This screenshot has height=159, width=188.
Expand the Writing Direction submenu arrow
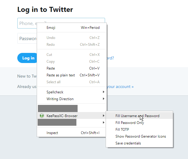coord(104,99)
